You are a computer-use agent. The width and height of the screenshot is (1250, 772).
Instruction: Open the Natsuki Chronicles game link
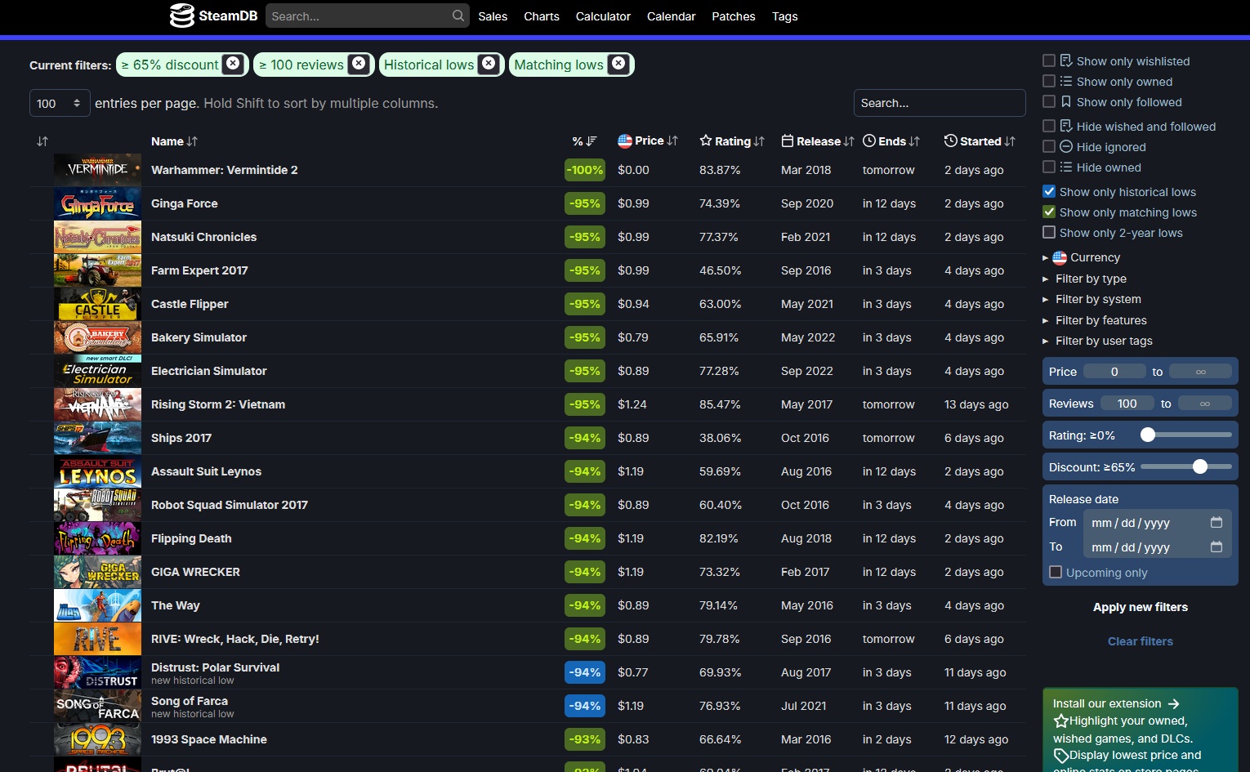(x=203, y=237)
